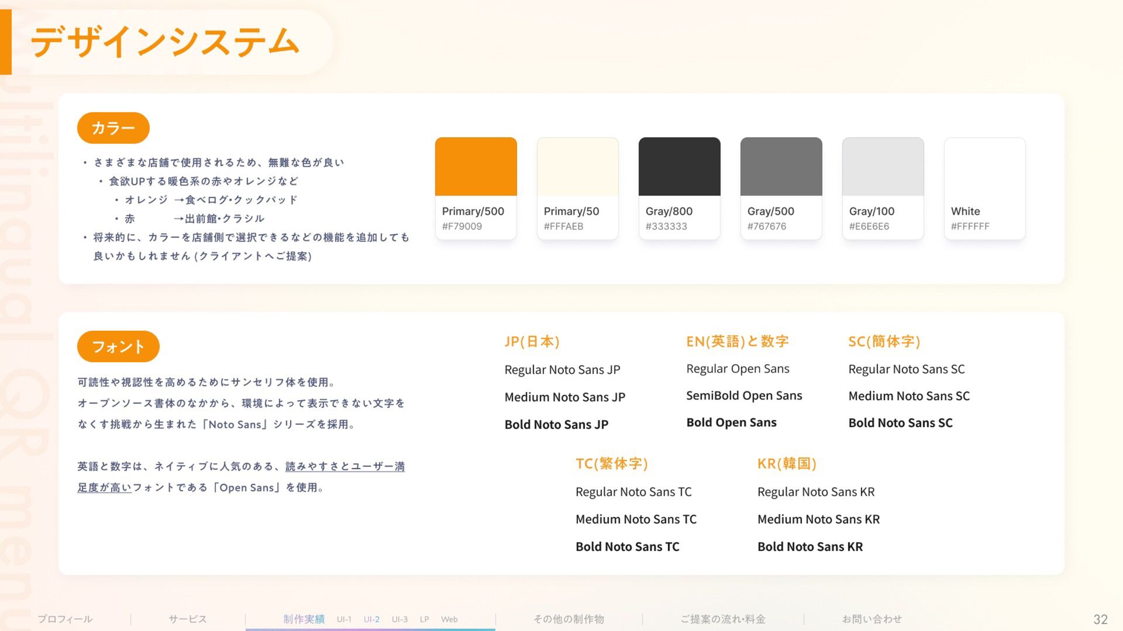Click the フォント orange pill label
Image resolution: width=1123 pixels, height=631 pixels.
118,346
